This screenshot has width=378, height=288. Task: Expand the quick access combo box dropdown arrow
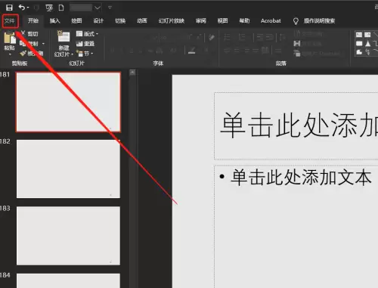pyautogui.click(x=98, y=8)
